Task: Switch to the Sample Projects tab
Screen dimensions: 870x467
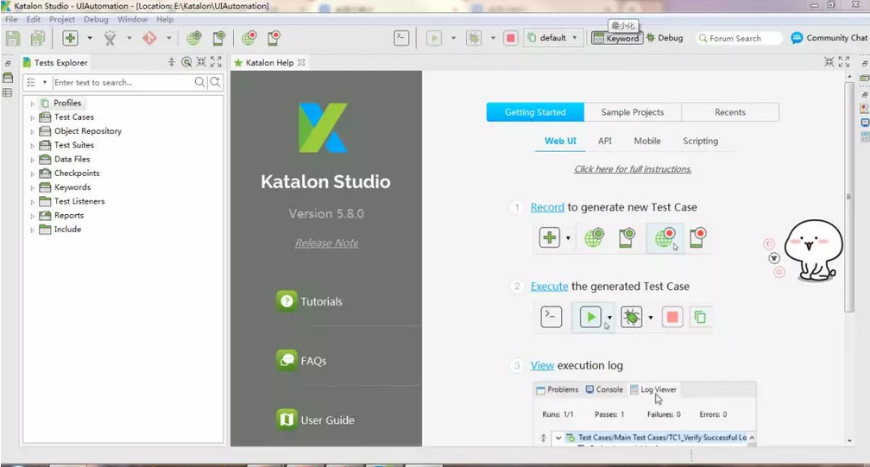Action: click(633, 112)
